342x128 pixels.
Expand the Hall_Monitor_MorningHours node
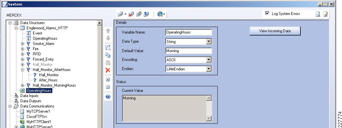[x=22, y=85]
